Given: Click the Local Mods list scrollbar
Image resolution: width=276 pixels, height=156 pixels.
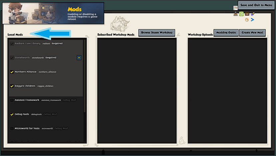Looking at the screenshot, I should coord(85,76).
